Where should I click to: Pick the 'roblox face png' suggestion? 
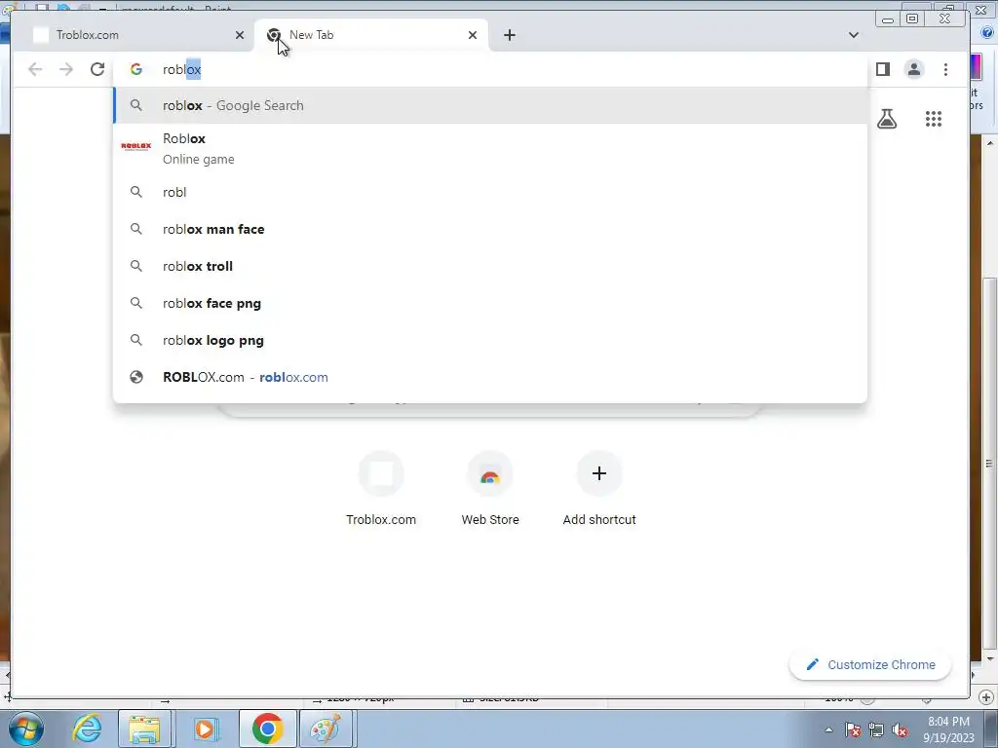490,304
